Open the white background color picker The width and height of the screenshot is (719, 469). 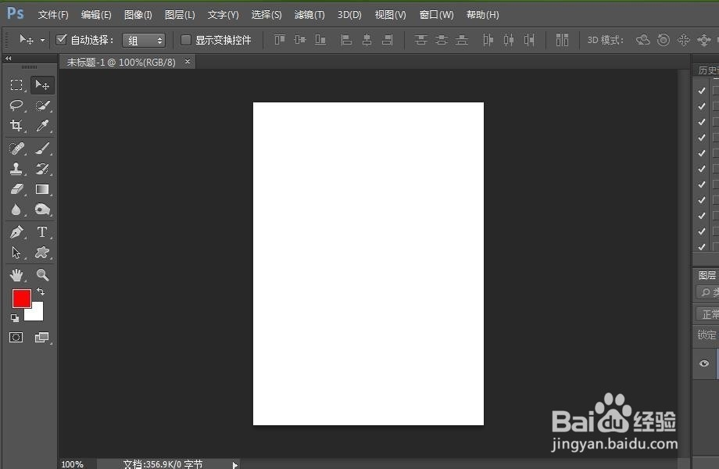[36, 313]
